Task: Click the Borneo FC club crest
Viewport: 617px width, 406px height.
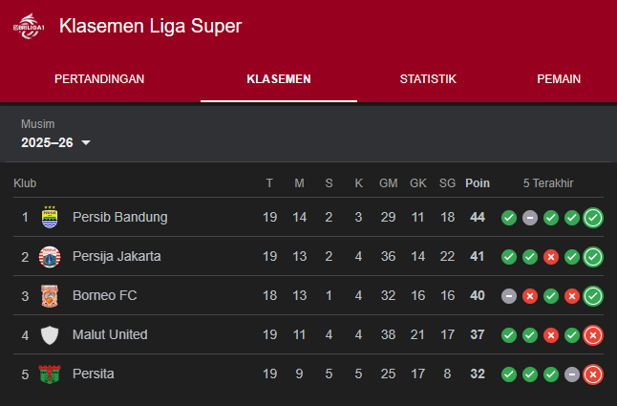Action: (x=50, y=295)
